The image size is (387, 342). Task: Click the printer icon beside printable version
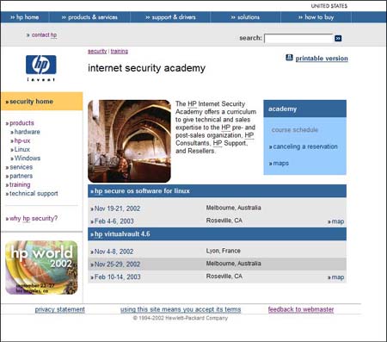(x=289, y=58)
